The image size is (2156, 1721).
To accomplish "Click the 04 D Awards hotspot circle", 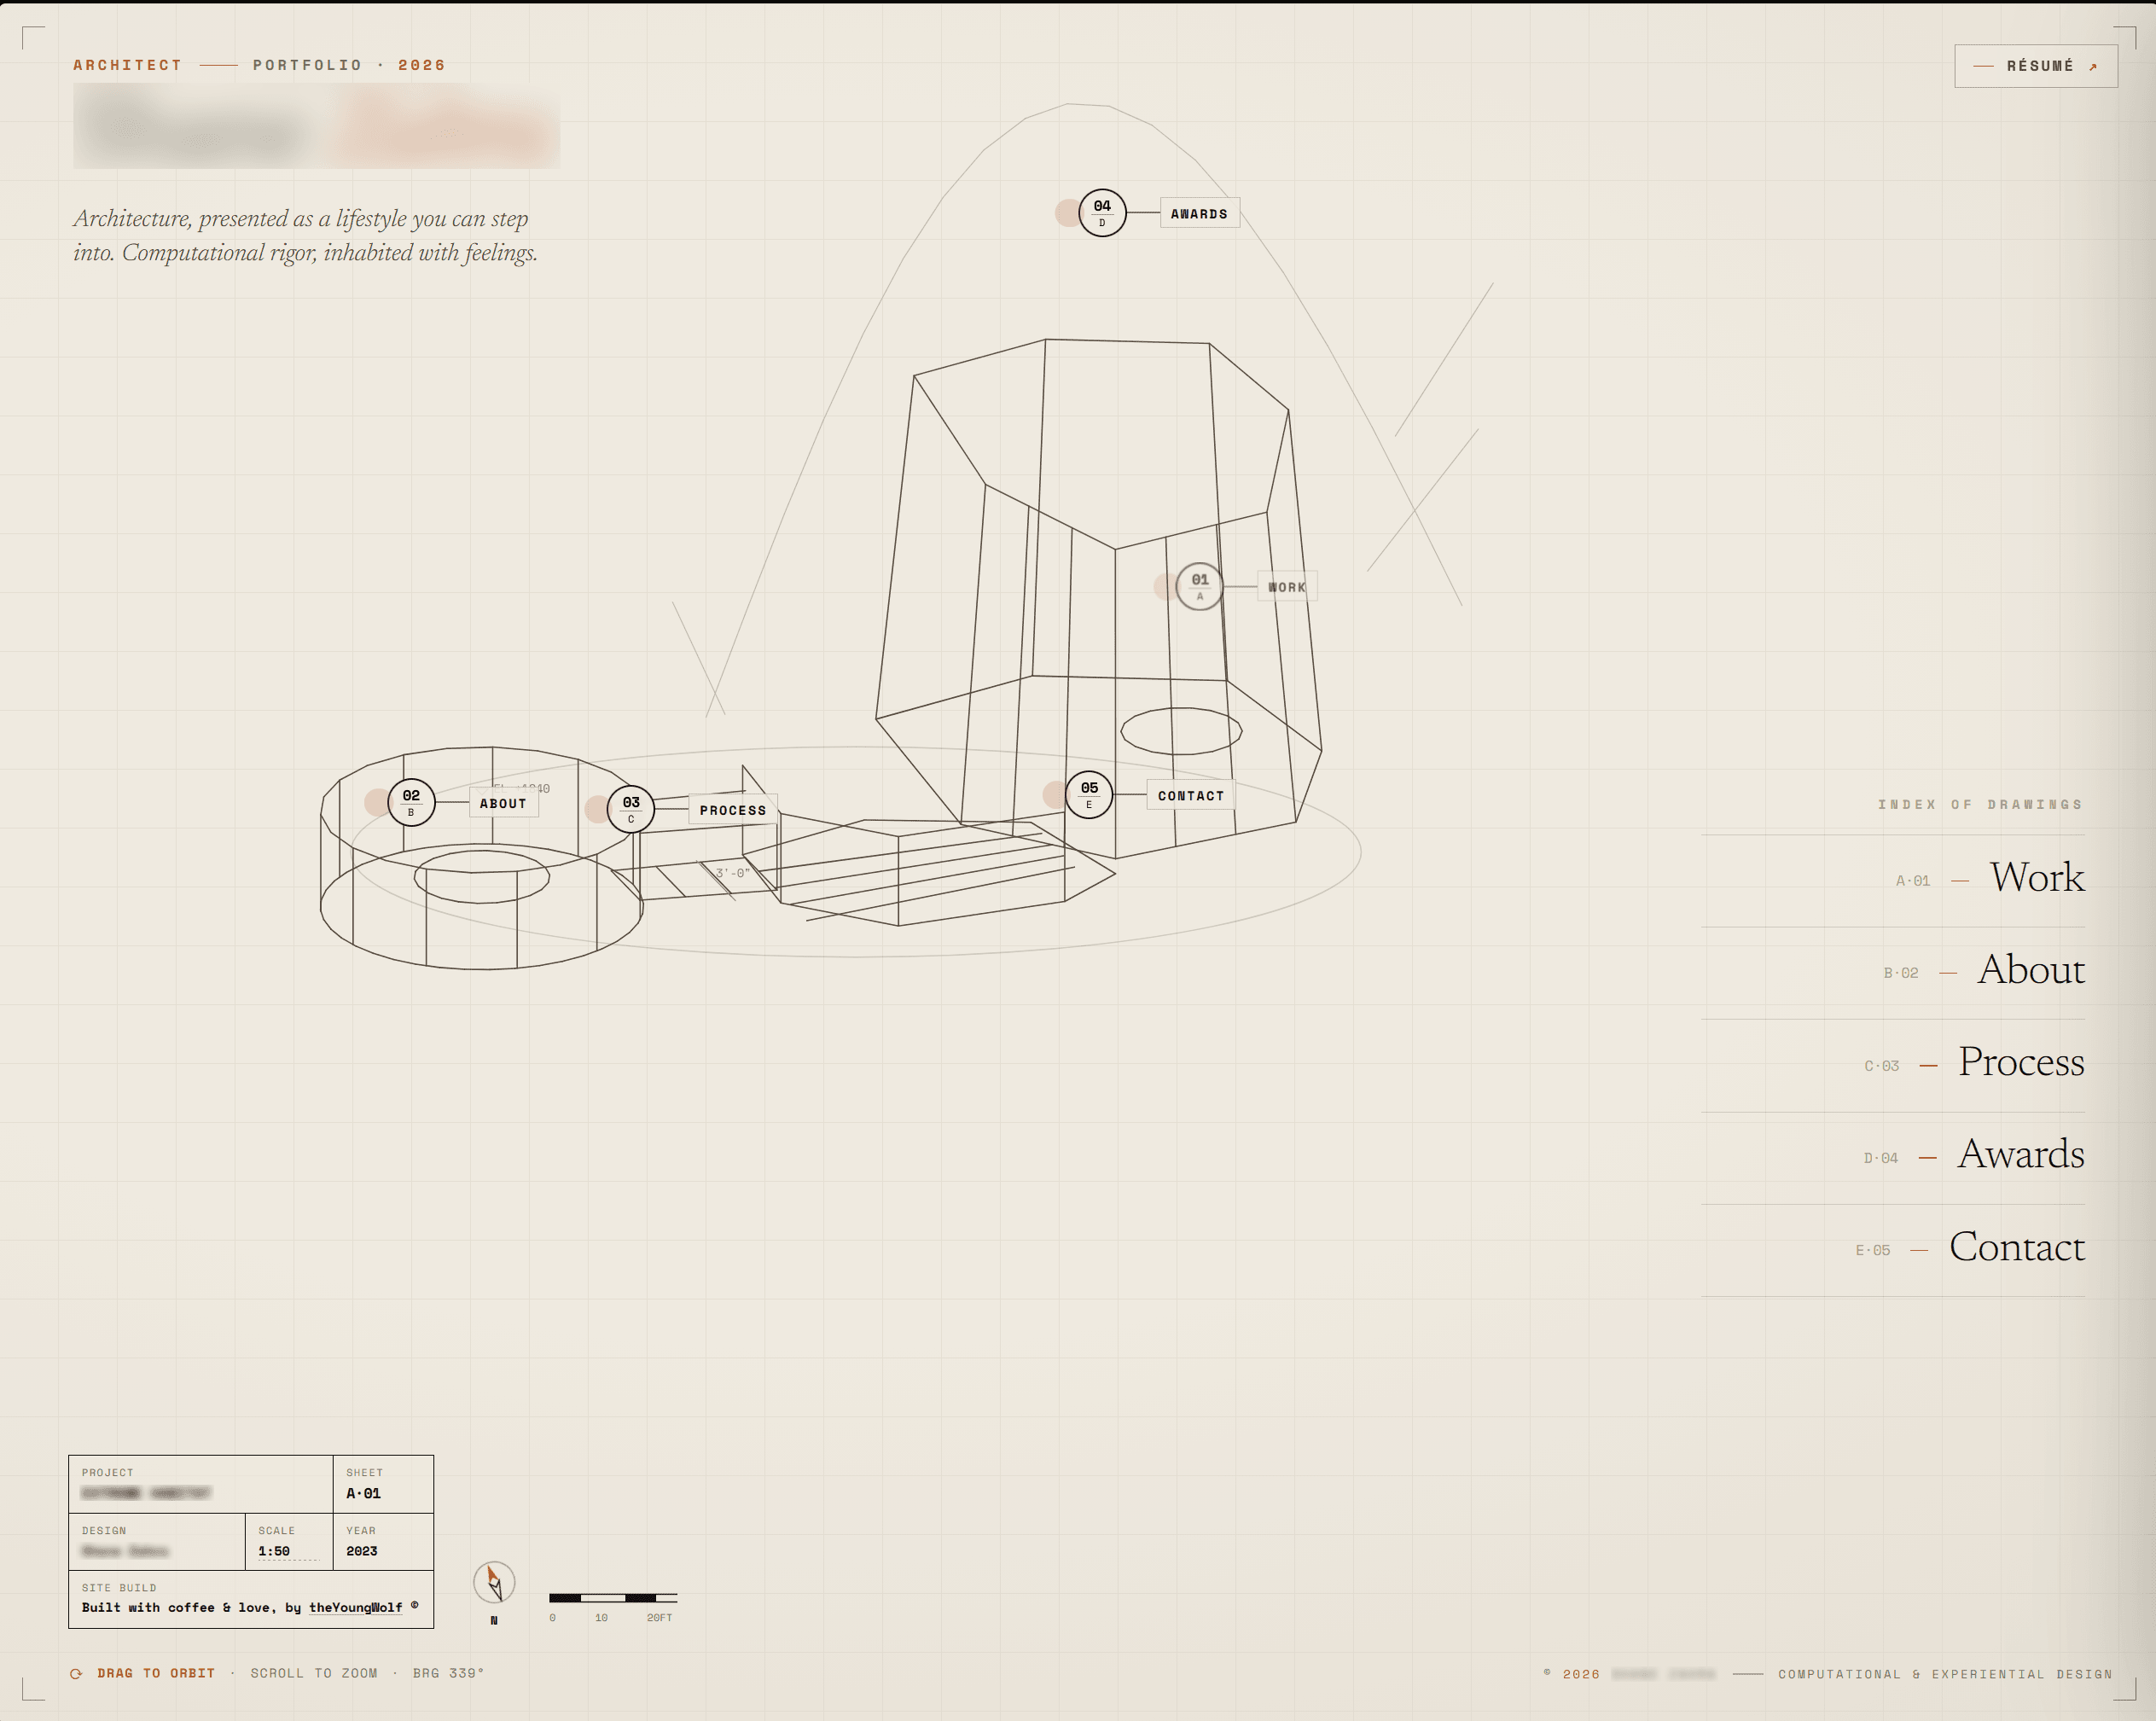I will point(1102,213).
